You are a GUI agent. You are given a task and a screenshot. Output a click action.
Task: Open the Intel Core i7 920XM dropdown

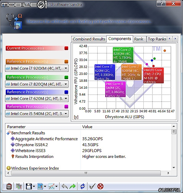point(37,68)
